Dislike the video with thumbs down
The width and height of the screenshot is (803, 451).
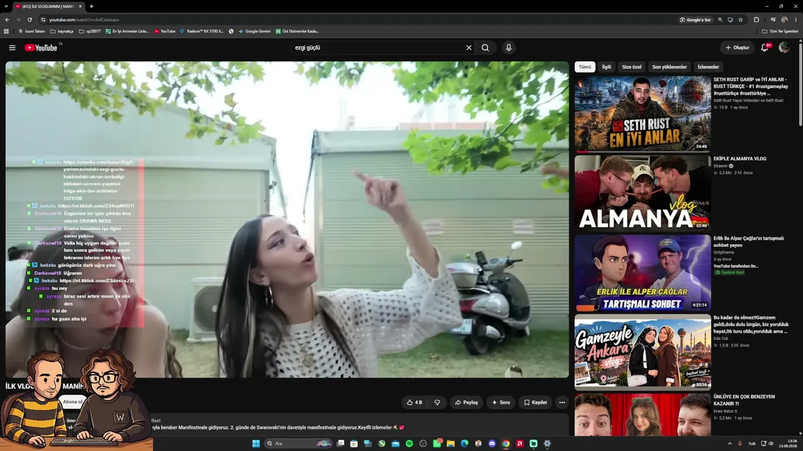point(437,402)
